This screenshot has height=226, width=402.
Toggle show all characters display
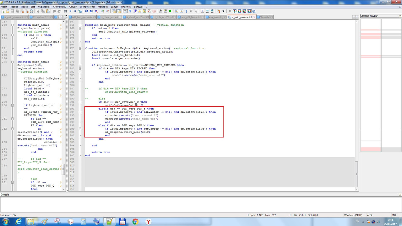(x=130, y=11)
